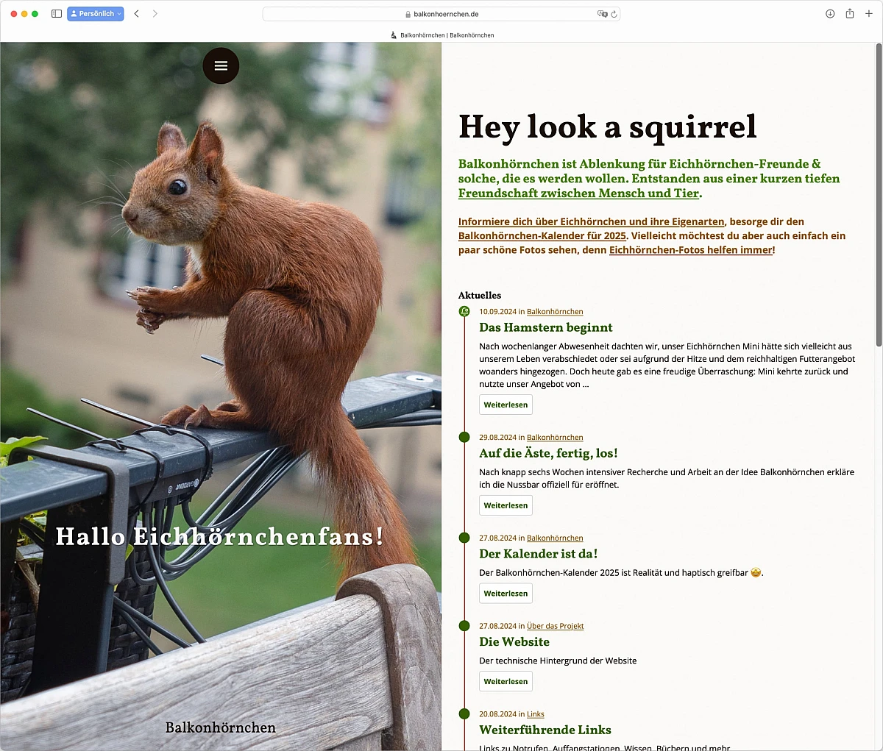This screenshot has width=883, height=751.
Task: Reload the page
Action: (x=614, y=14)
